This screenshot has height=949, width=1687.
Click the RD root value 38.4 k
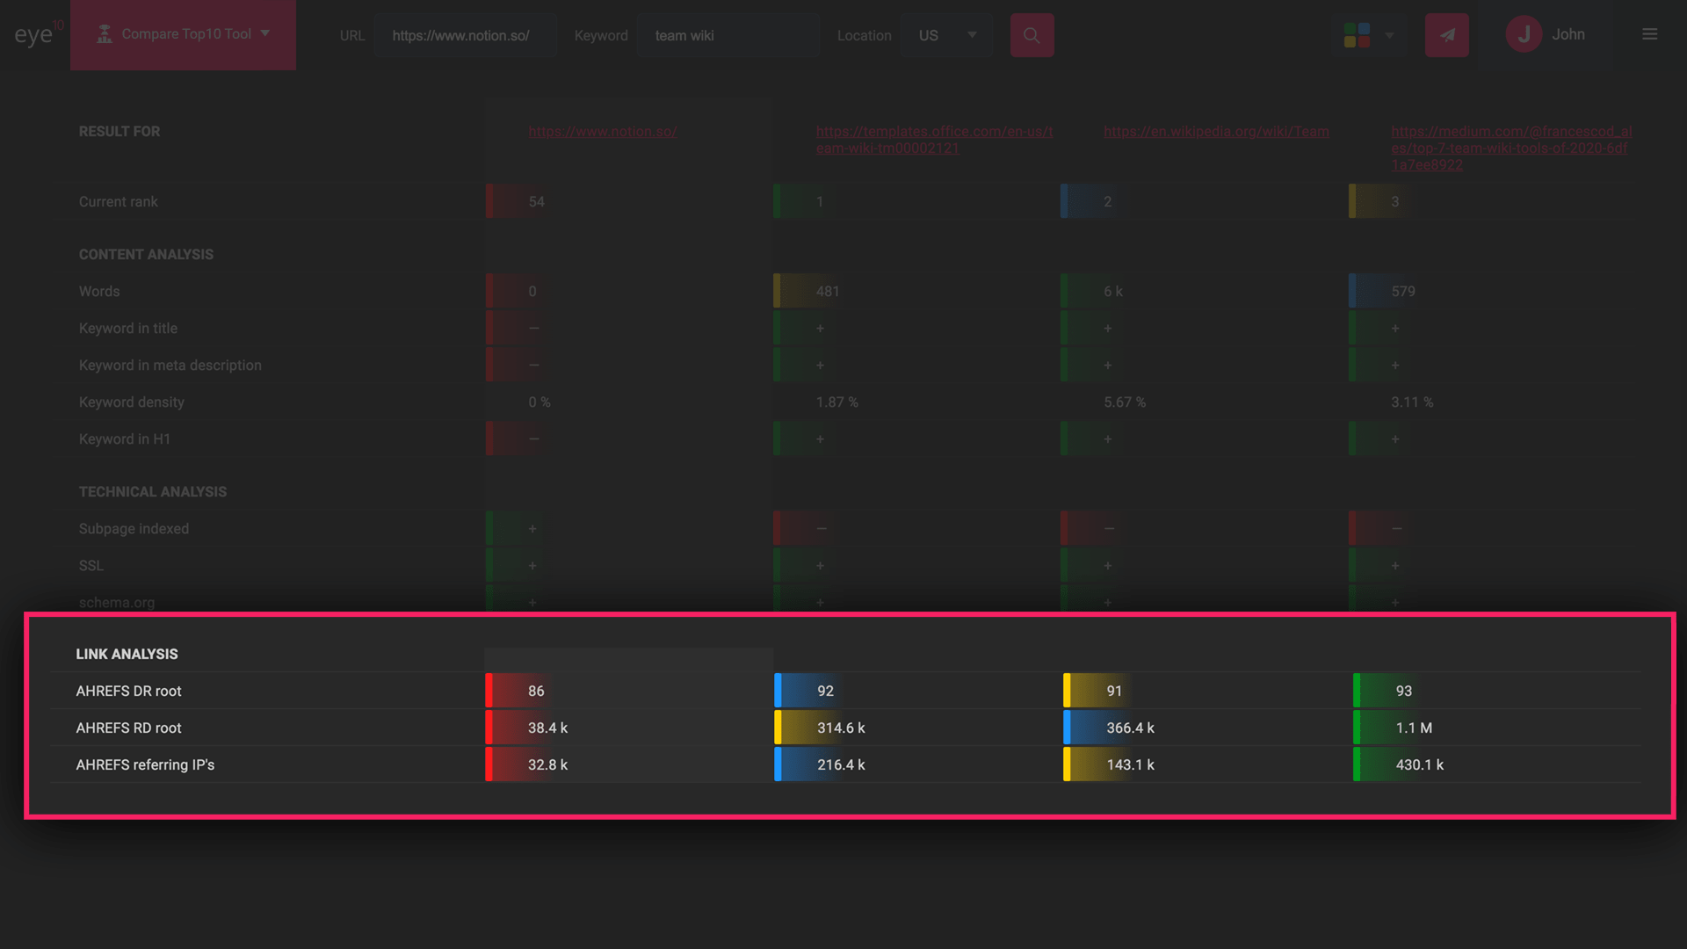click(x=547, y=728)
